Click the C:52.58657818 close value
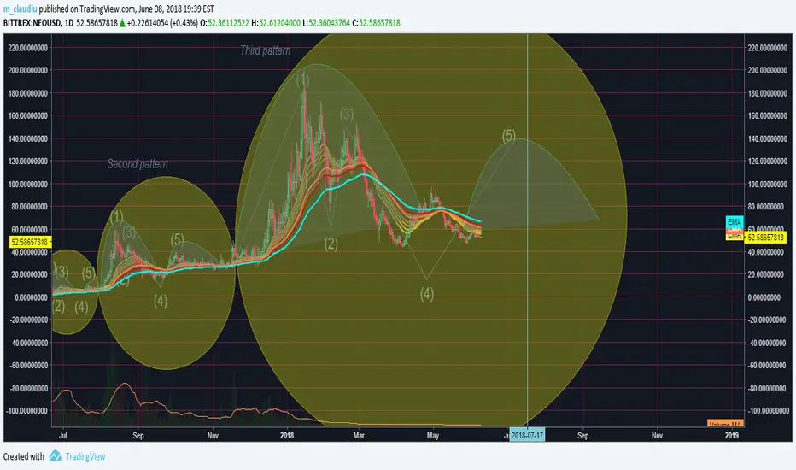 [376, 23]
